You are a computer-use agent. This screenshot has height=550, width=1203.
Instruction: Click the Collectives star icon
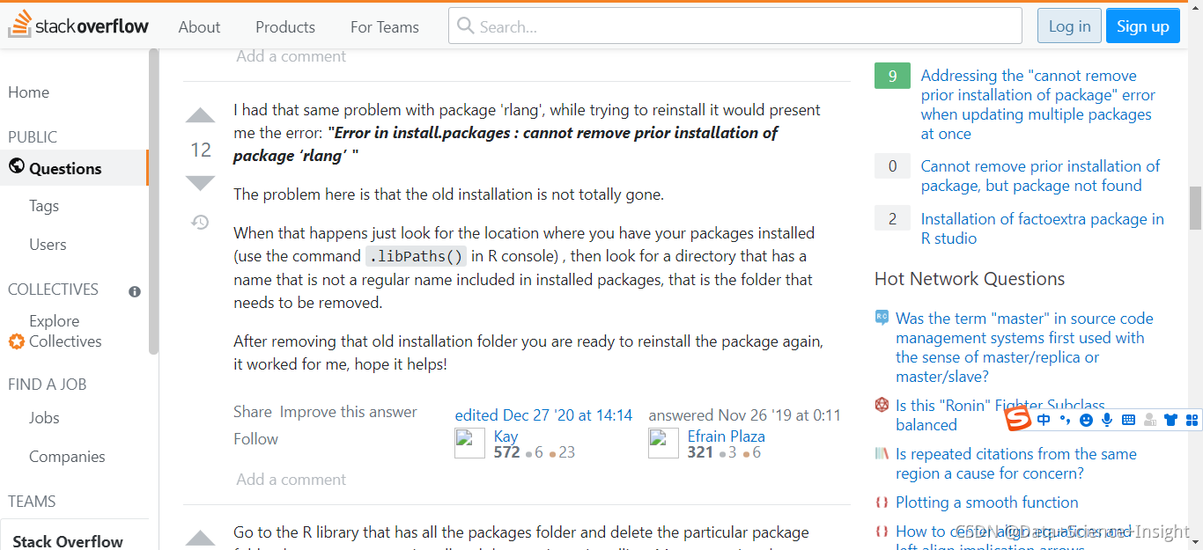click(x=15, y=341)
